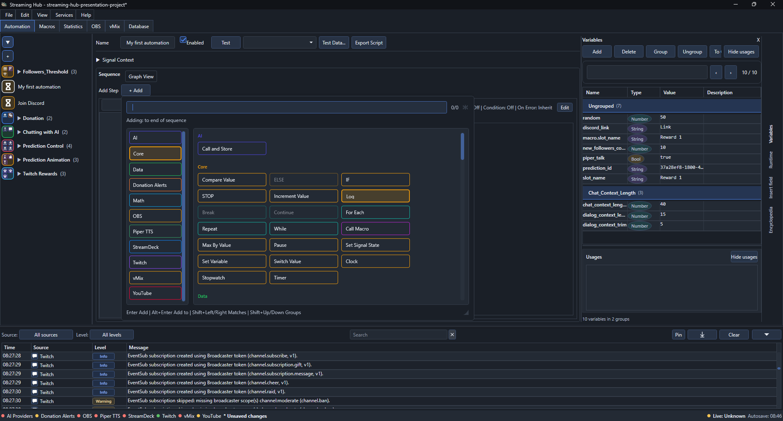Toggle the Enabled checkbox
783x421 pixels.
183,40
